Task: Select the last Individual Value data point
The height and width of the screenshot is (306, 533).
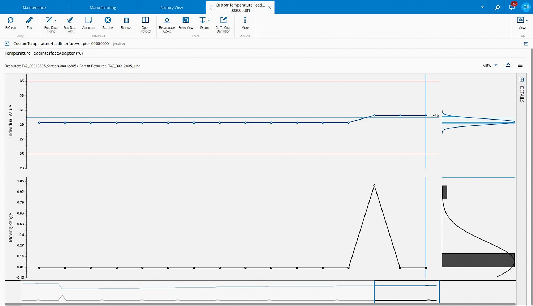Action: pos(426,115)
